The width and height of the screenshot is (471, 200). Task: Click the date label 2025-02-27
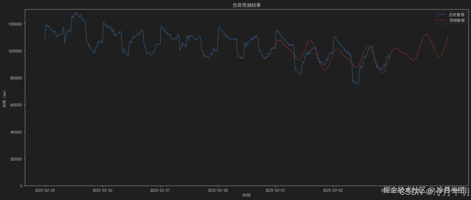[x=160, y=190]
